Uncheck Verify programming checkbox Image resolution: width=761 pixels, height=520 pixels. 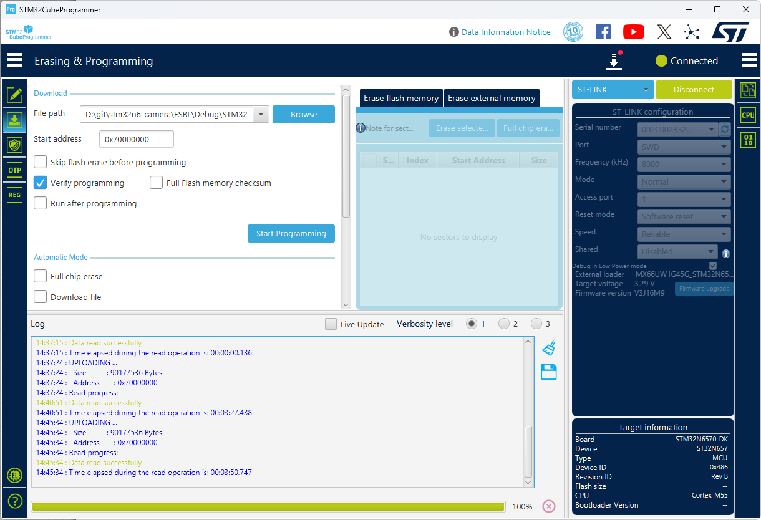click(x=41, y=183)
